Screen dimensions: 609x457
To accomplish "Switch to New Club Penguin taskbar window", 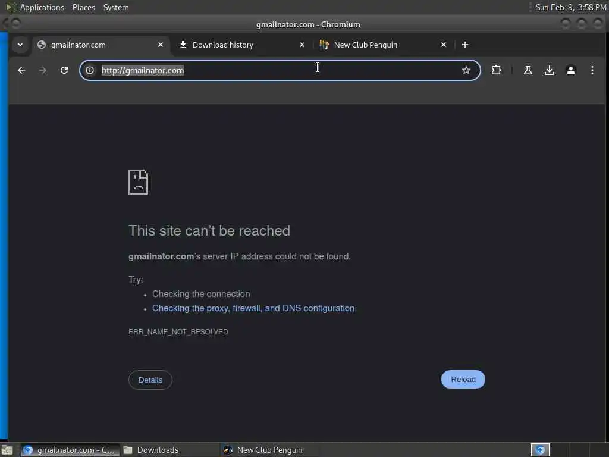I will click(269, 450).
